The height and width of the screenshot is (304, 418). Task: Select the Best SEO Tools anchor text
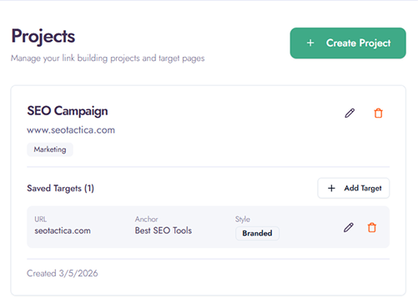tap(164, 231)
